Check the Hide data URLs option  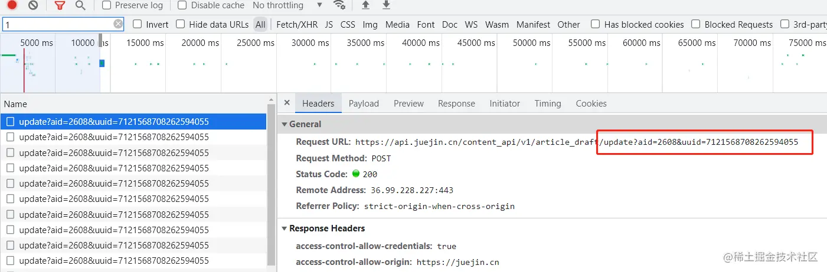(181, 24)
